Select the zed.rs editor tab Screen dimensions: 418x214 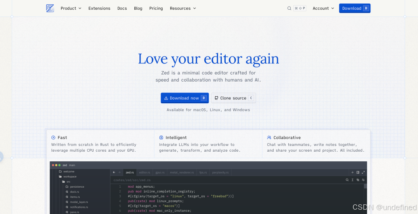130,173
